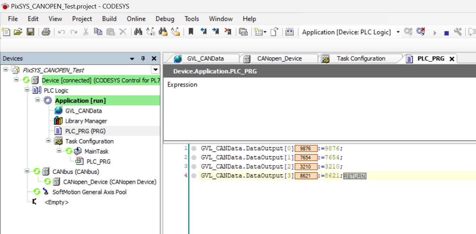Select SoftMotion General Axis Pool item
476x234 pixels.
click(89, 192)
